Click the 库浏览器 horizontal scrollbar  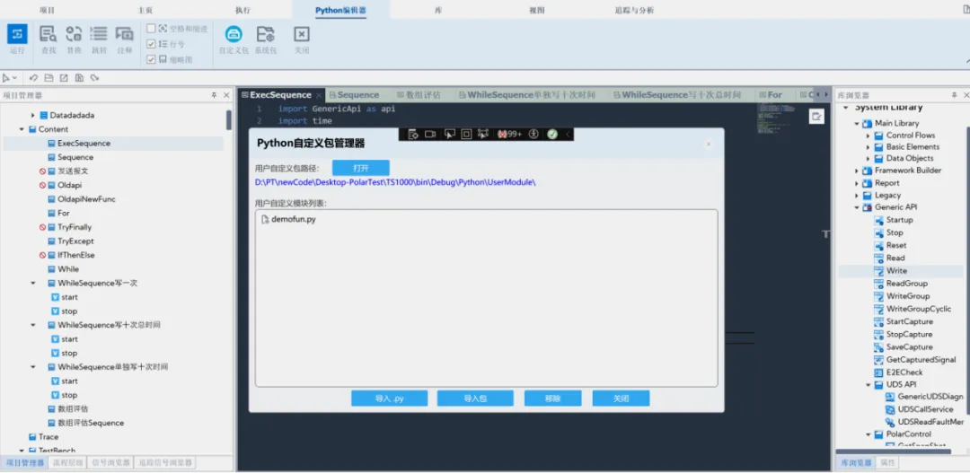(x=895, y=451)
